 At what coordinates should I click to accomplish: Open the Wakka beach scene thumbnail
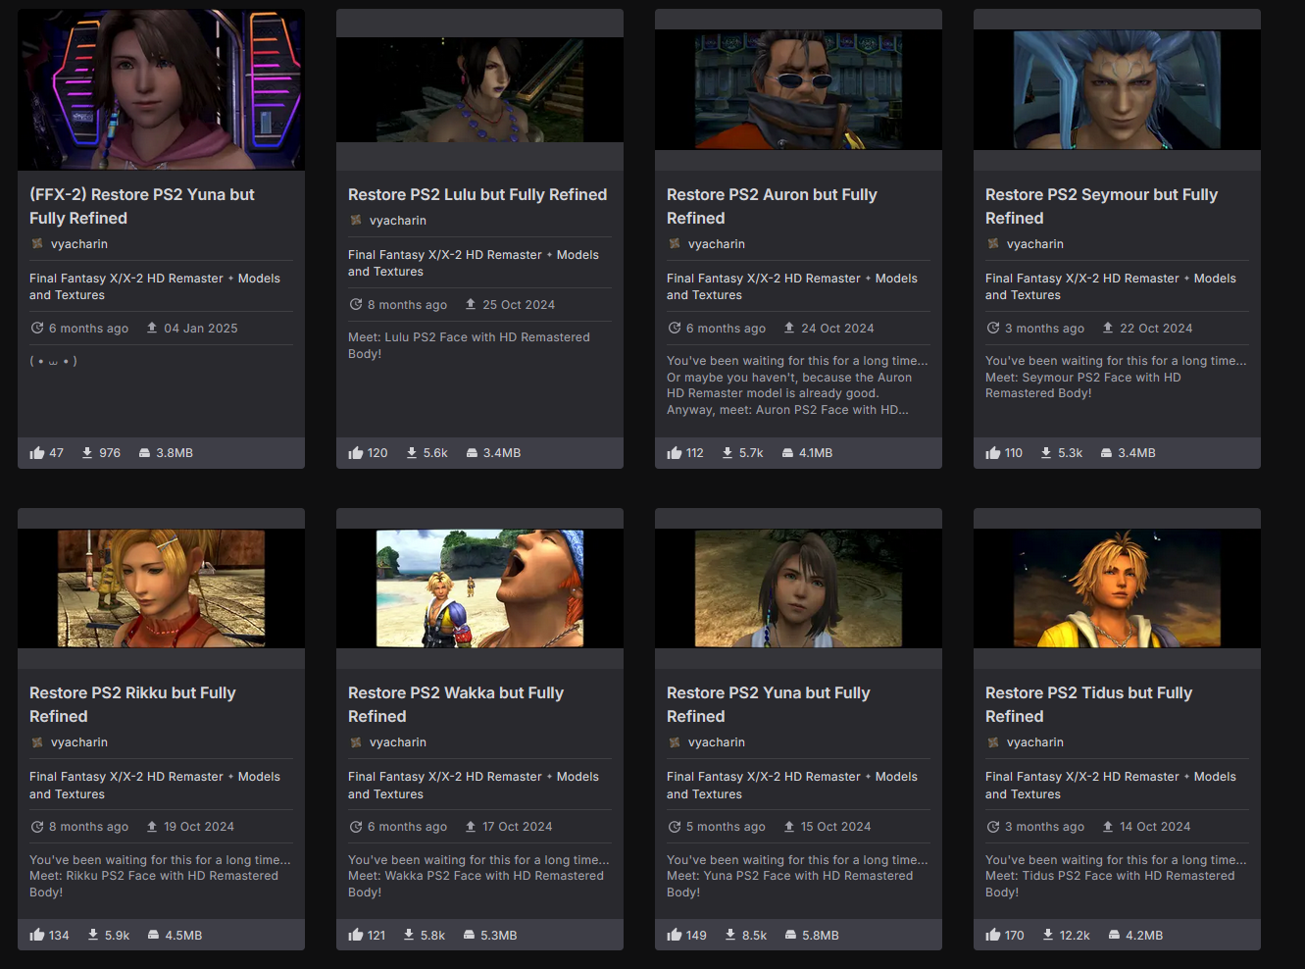479,588
